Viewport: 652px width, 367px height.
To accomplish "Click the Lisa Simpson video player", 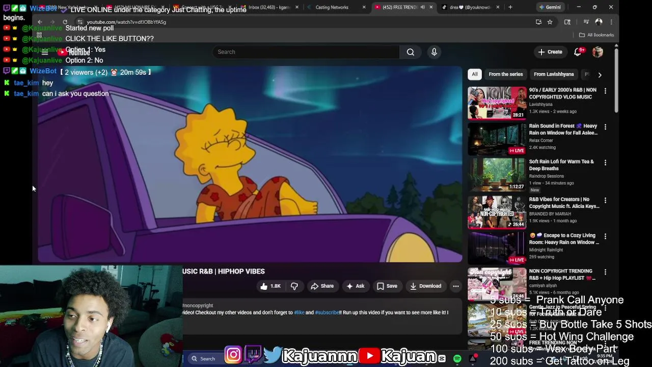I will click(x=250, y=164).
